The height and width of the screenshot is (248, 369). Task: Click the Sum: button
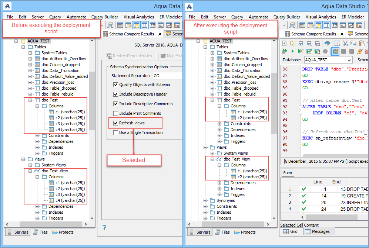(x=288, y=173)
